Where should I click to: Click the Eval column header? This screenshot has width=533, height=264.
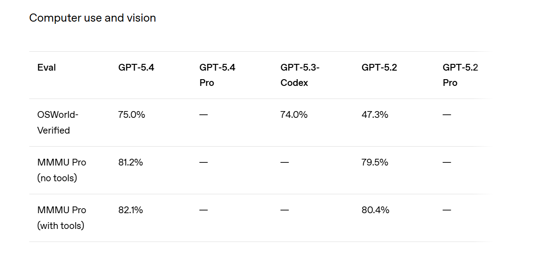pos(46,67)
